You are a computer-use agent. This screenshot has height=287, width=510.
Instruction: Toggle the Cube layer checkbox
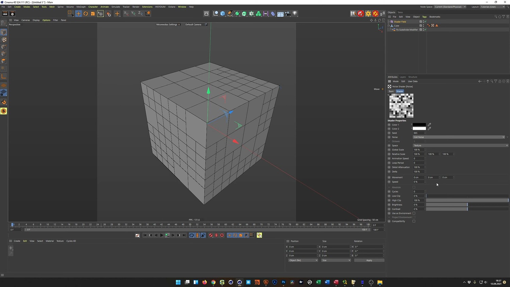(421, 26)
